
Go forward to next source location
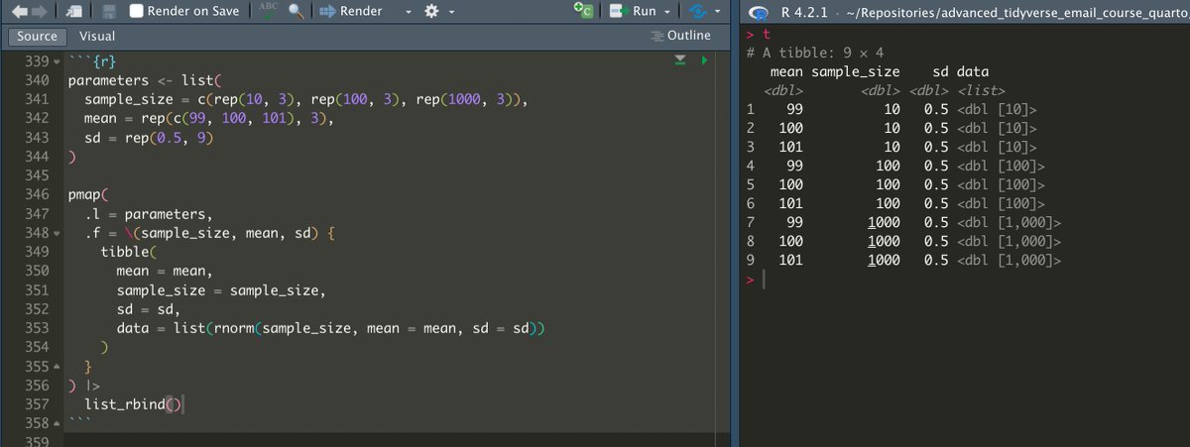tap(38, 11)
